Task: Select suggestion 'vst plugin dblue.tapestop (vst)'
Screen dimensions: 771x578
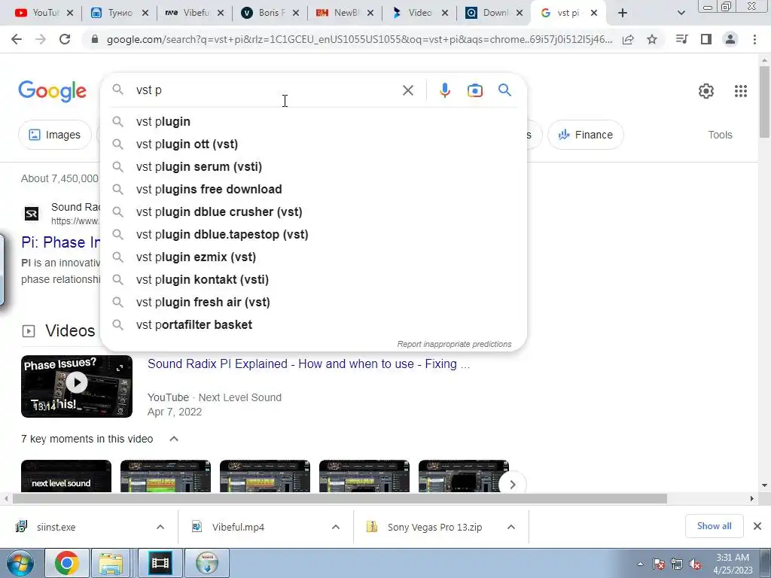Action: (313, 235)
